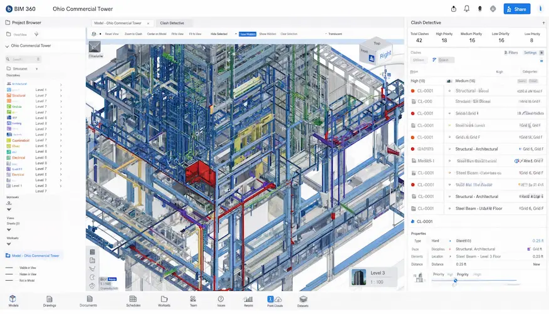
Task: Select the 'Steel Beam' Floor clash row
Action: [477, 209]
